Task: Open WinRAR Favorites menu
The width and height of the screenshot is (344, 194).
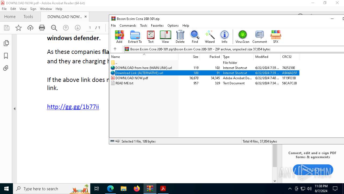Action: tap(157, 25)
